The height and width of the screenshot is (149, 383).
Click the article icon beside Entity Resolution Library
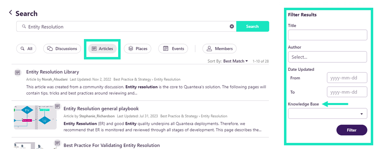18,72
